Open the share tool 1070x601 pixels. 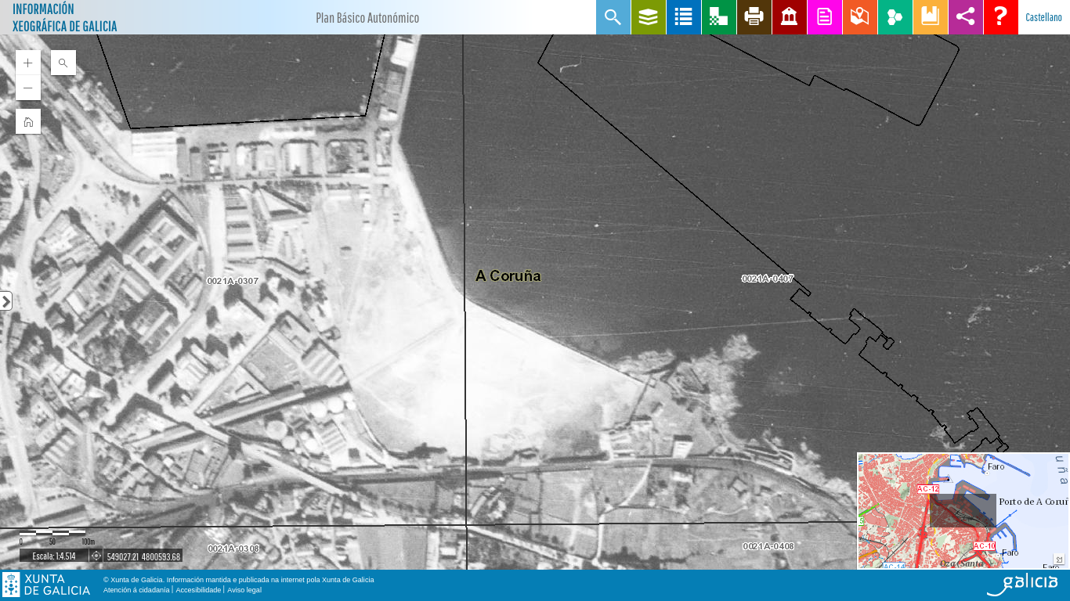click(x=966, y=17)
